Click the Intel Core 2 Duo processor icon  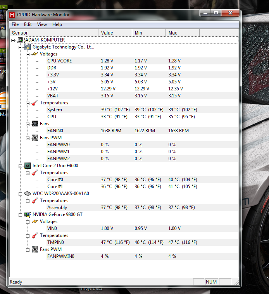click(x=28, y=166)
